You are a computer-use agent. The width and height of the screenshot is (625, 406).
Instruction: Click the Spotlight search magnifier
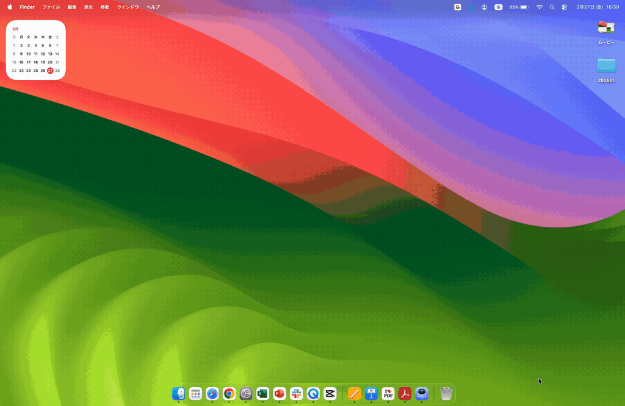[552, 7]
